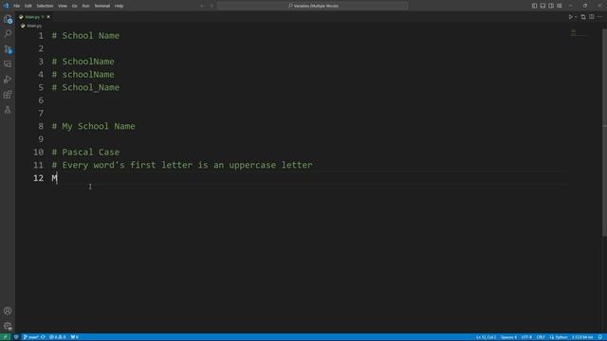Go back with navigation arrow
Viewport: 607px width, 341px height.
[202, 6]
